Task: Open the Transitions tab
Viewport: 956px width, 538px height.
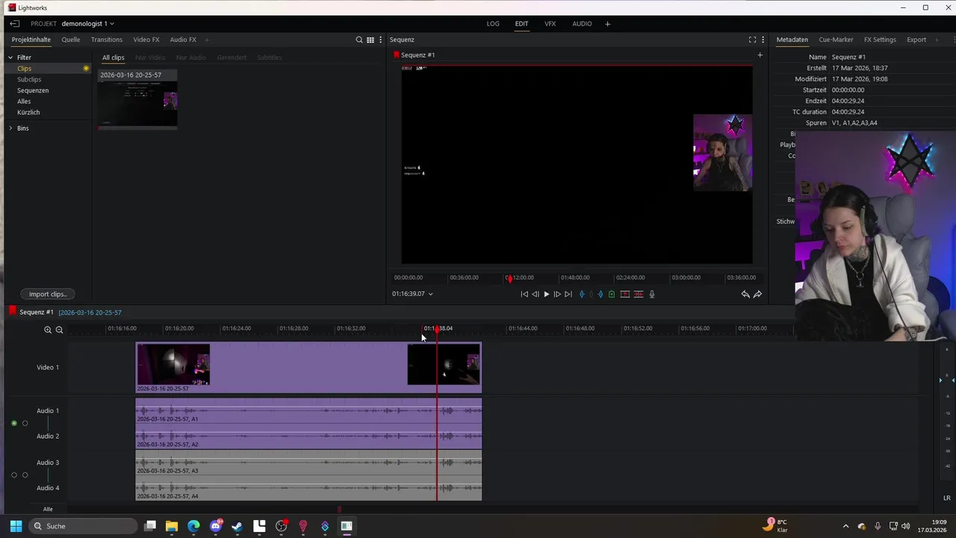Action: tap(107, 40)
